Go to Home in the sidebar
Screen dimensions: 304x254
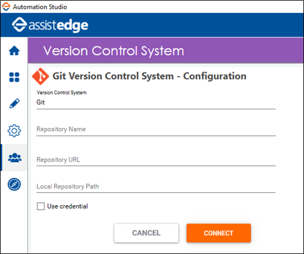14,51
